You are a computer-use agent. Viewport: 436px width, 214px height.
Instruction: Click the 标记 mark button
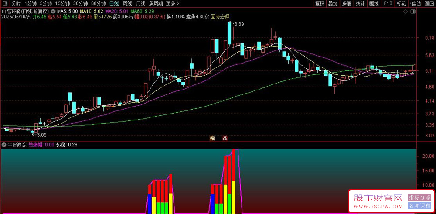pyautogui.click(x=401, y=3)
